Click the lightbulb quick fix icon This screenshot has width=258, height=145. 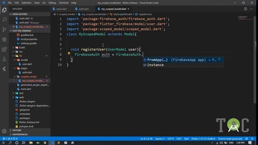coord(69,54)
